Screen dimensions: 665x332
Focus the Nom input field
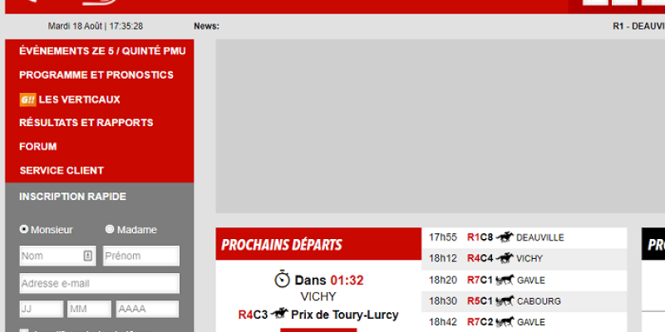57,256
